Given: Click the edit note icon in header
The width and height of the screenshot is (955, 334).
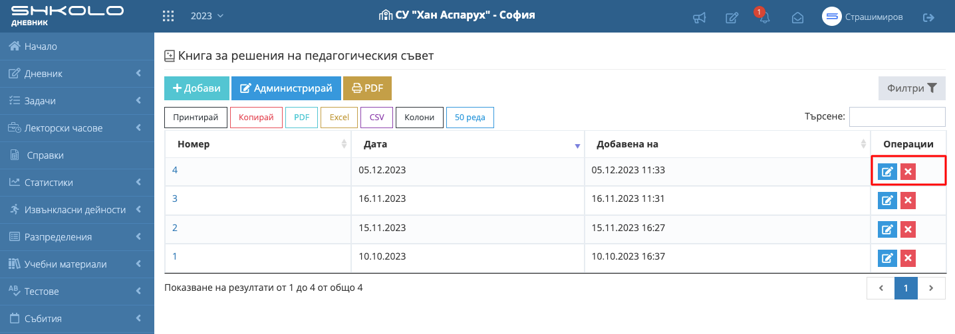Looking at the screenshot, I should coord(732,18).
